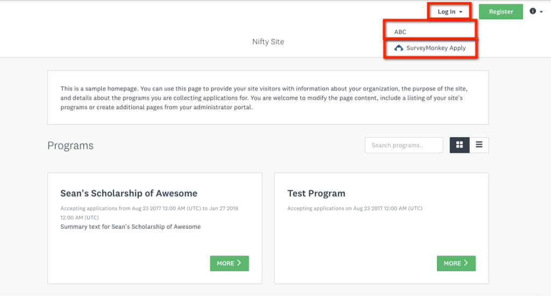Click the sample homepage description text box
The image size is (551, 296).
click(268, 98)
